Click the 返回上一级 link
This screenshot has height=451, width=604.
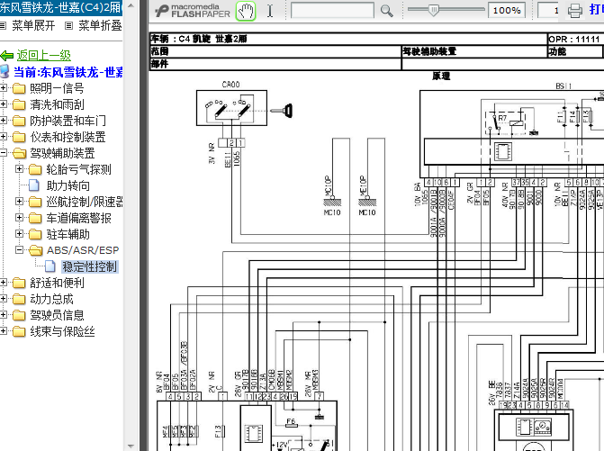coord(44,56)
